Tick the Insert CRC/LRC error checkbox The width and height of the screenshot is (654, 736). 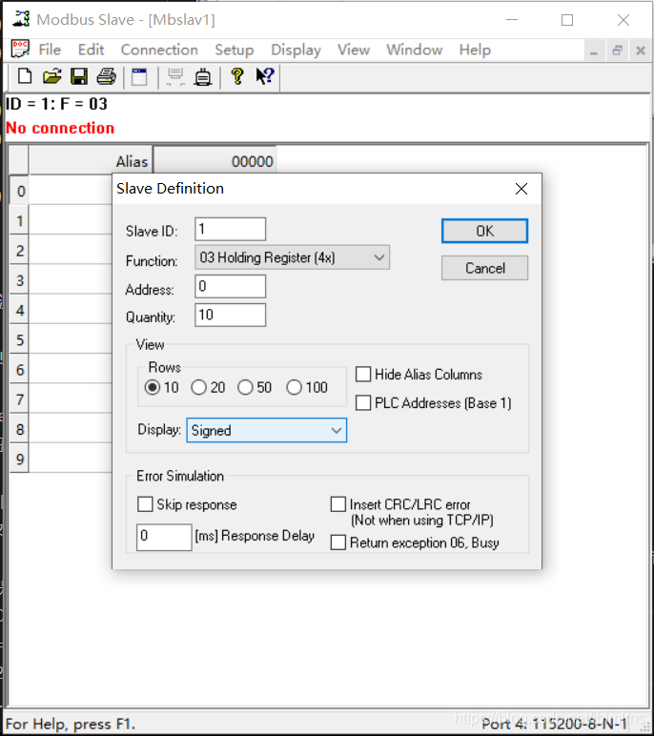338,504
